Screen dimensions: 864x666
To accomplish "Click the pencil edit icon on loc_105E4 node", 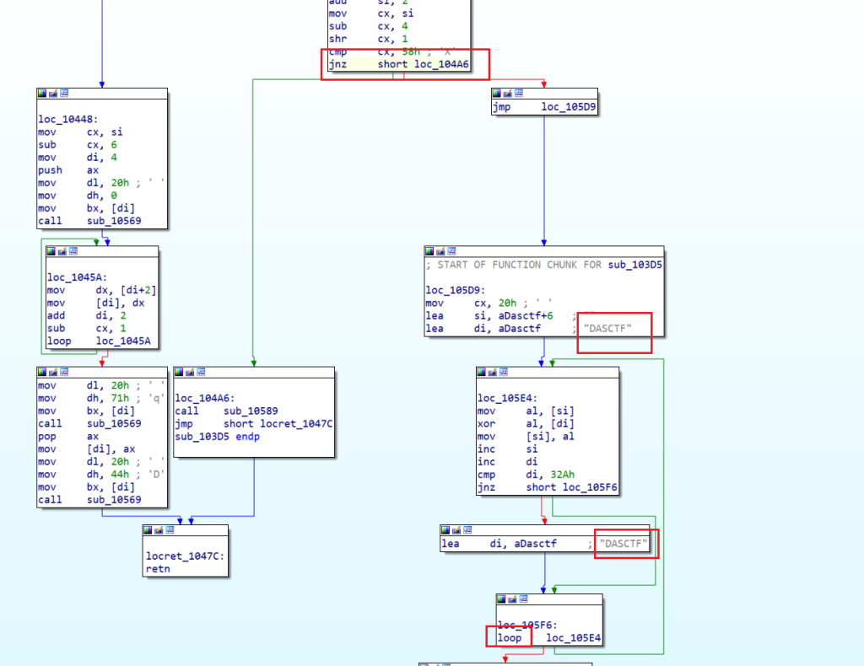I will pos(493,372).
